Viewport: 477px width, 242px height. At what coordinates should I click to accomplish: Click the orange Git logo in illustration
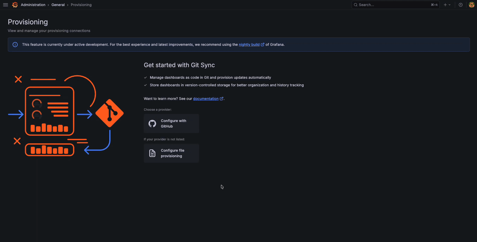tap(109, 113)
